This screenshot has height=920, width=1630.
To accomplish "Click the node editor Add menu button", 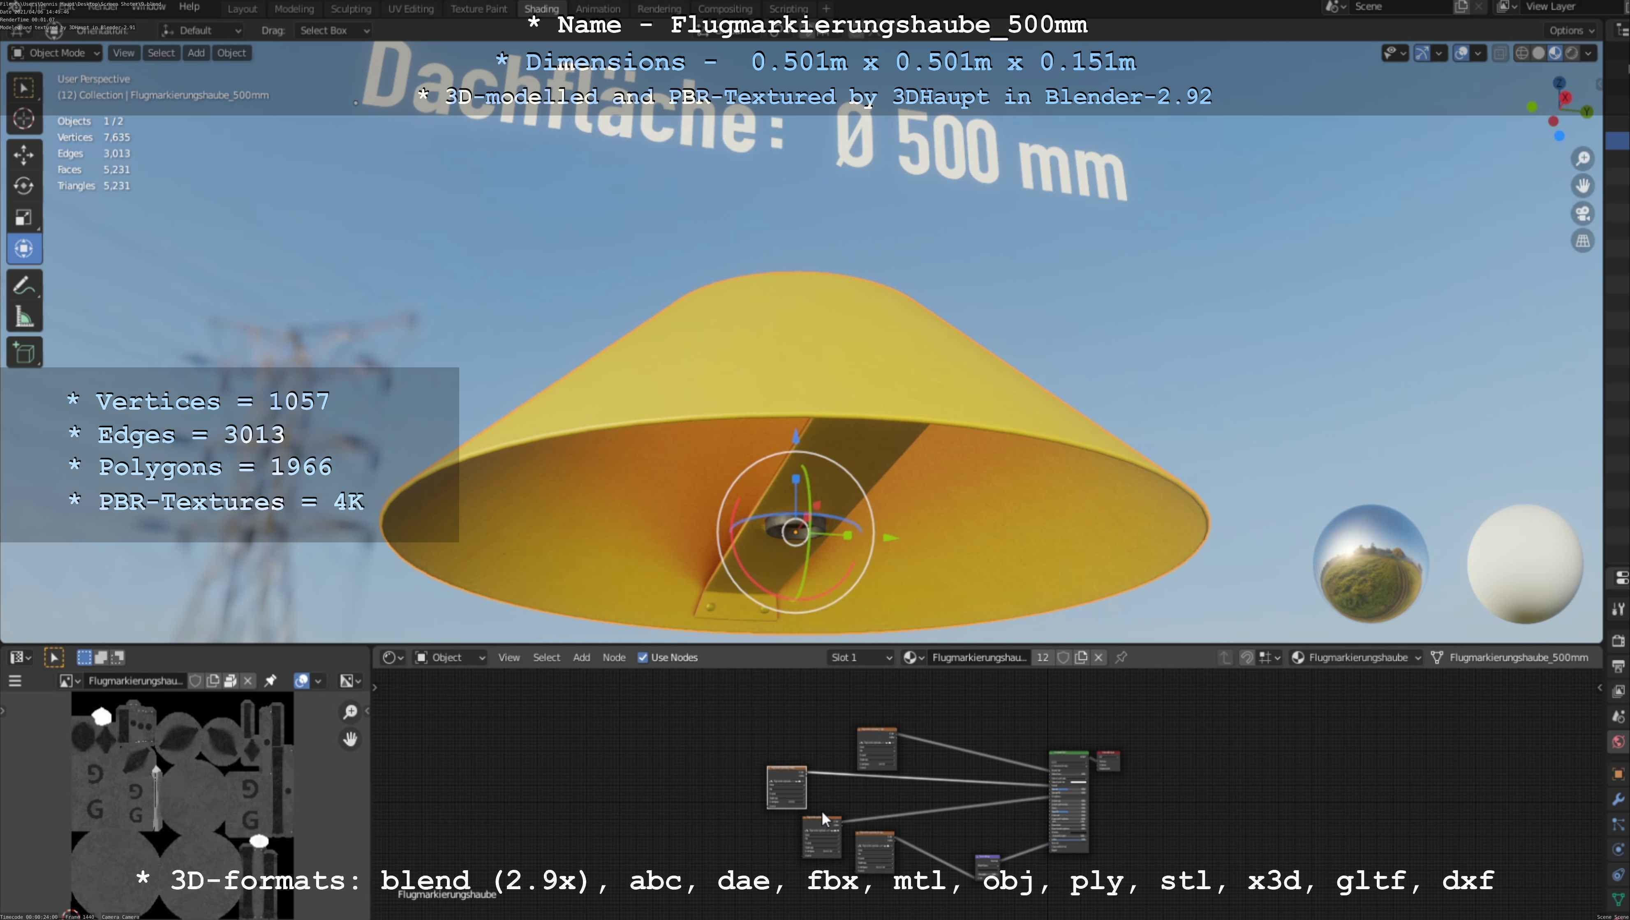I will point(582,657).
